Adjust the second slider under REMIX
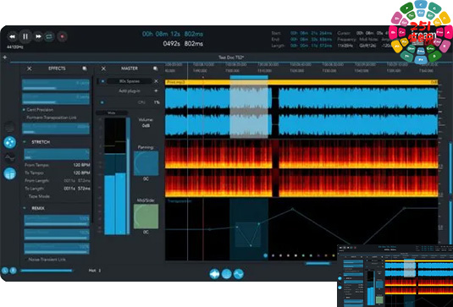453x307 pixels. pyautogui.click(x=57, y=234)
